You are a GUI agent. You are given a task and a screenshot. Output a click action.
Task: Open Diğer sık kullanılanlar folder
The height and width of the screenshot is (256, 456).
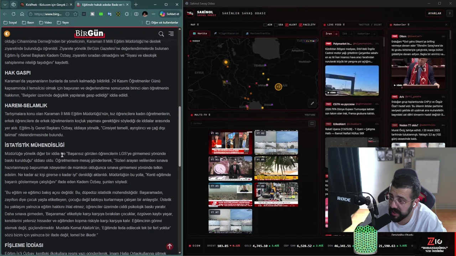click(x=162, y=22)
